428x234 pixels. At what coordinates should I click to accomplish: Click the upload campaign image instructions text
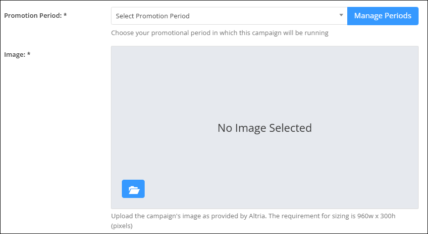[198, 216]
